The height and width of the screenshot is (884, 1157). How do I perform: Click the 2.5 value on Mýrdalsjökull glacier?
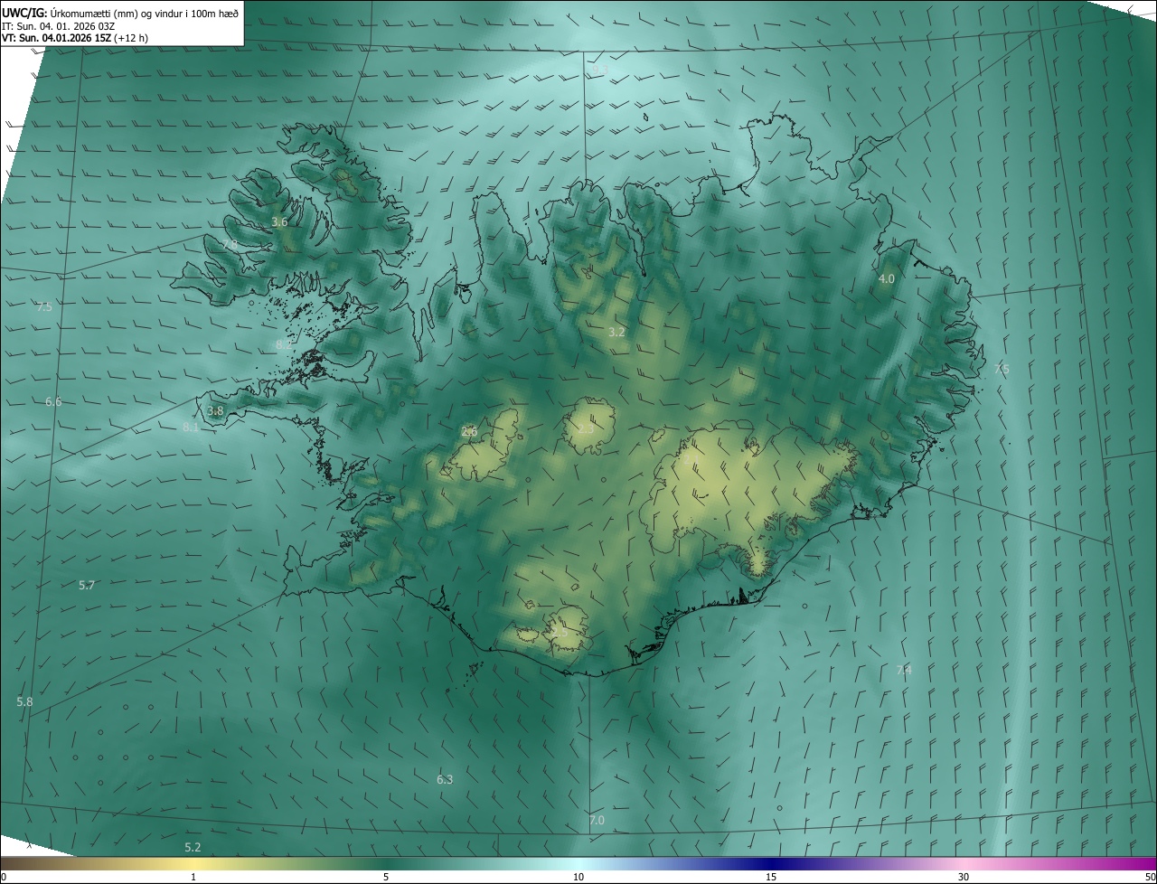pyautogui.click(x=560, y=632)
